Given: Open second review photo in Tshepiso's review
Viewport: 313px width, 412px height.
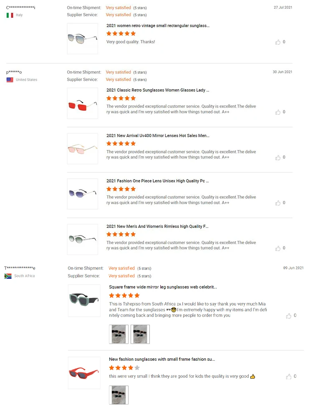Looking at the screenshot, I should click(140, 334).
